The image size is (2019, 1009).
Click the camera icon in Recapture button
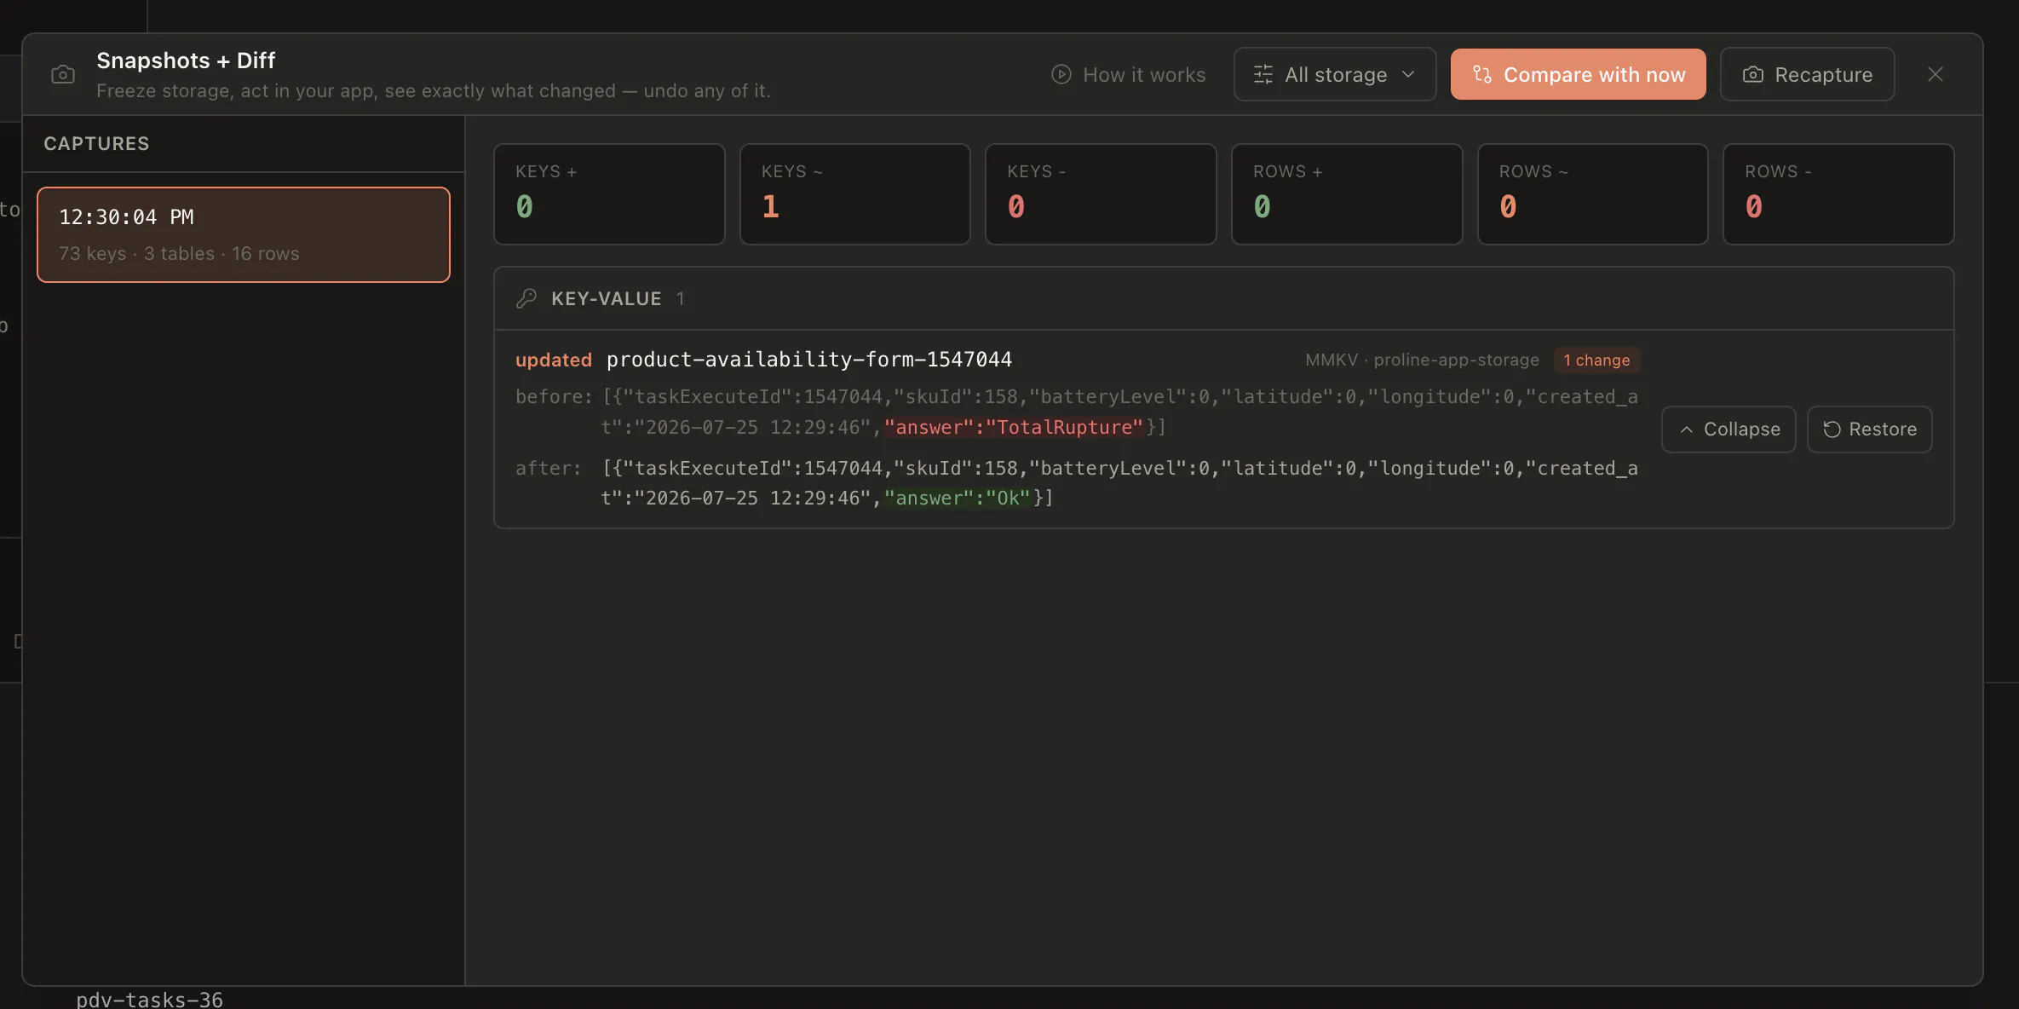[x=1753, y=74]
